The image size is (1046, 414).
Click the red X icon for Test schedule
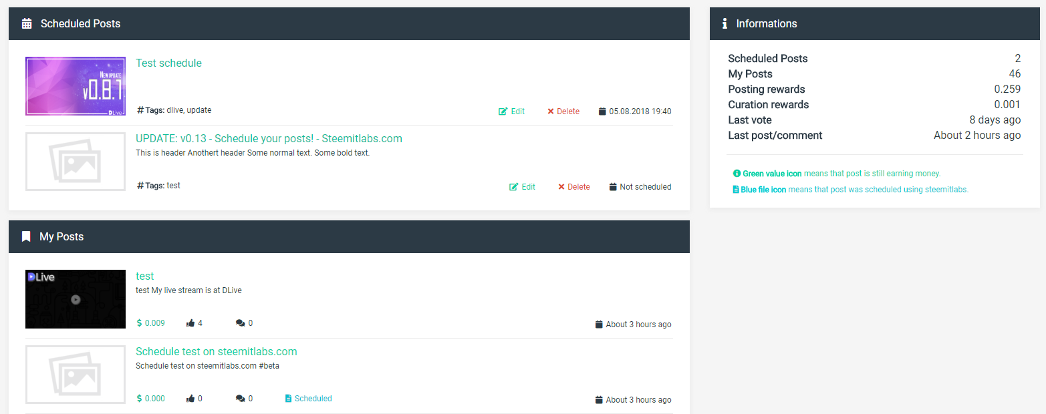click(551, 112)
